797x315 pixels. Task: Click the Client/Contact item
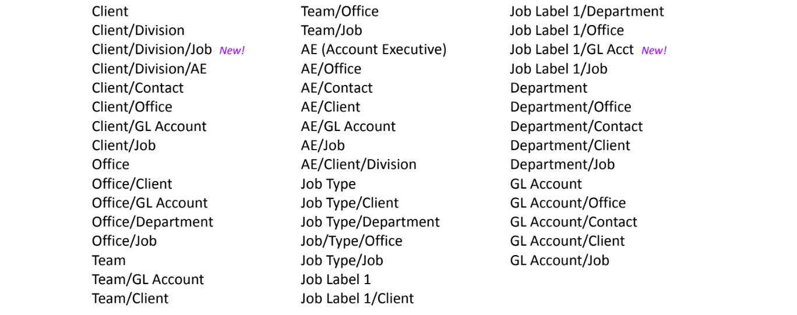tap(138, 88)
